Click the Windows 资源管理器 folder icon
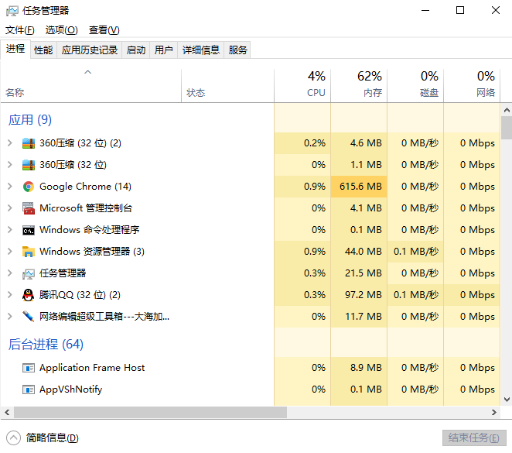 pyautogui.click(x=29, y=252)
